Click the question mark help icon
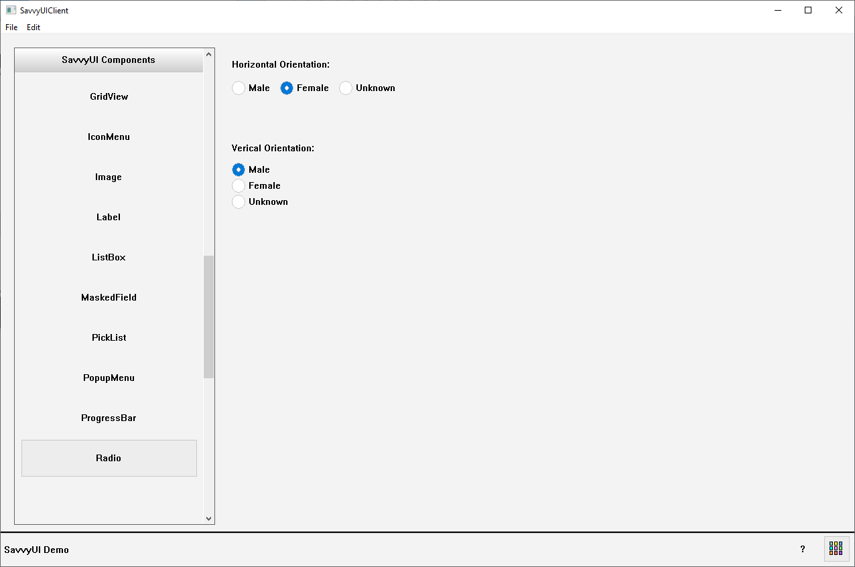Image resolution: width=855 pixels, height=567 pixels. pyautogui.click(x=803, y=549)
